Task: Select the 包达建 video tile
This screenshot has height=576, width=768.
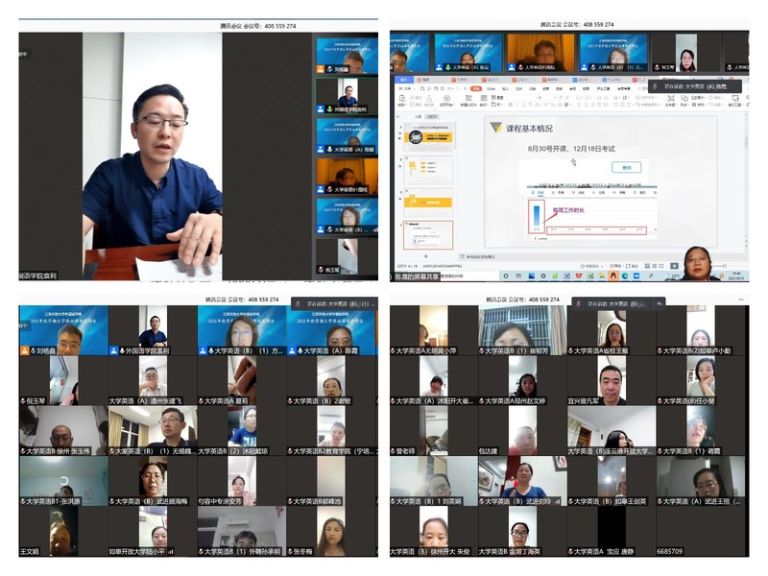Action: 522,430
